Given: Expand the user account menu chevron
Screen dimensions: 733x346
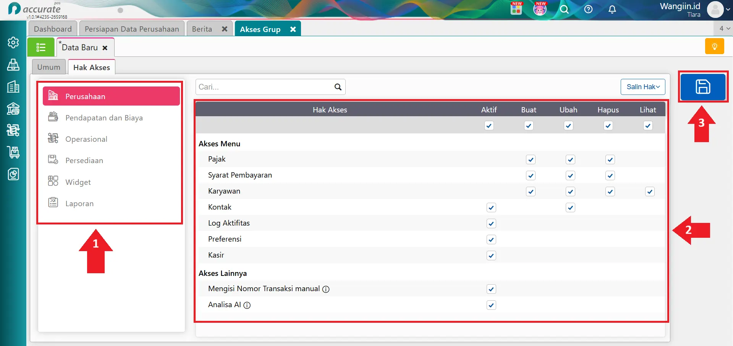Looking at the screenshot, I should pyautogui.click(x=728, y=10).
